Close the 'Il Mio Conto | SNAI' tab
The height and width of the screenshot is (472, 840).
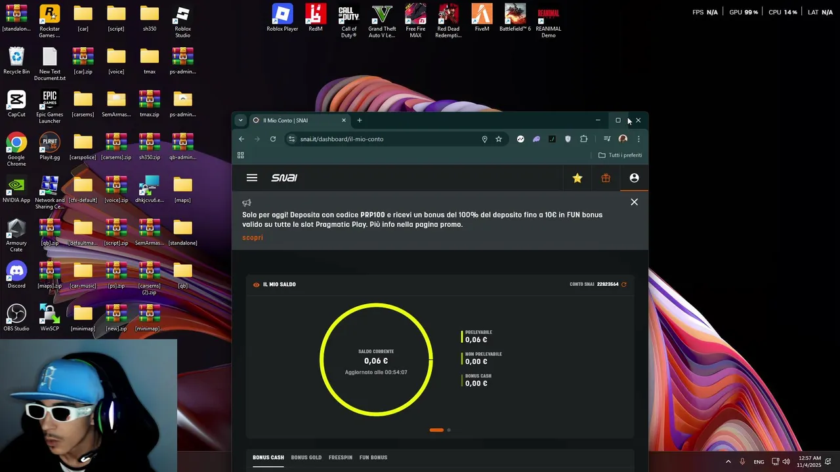343,120
